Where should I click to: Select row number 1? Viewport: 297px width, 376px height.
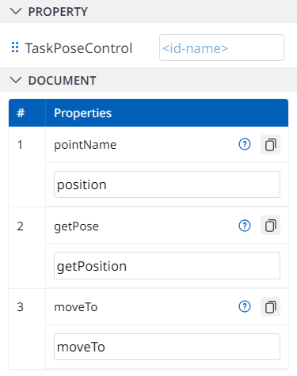coord(20,145)
